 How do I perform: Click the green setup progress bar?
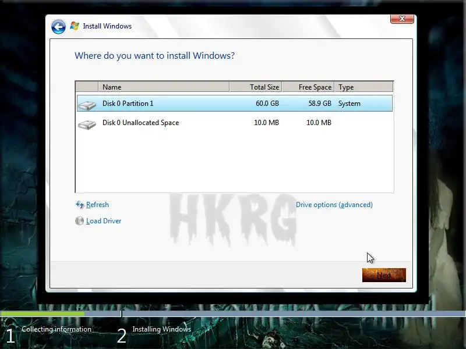coord(42,314)
